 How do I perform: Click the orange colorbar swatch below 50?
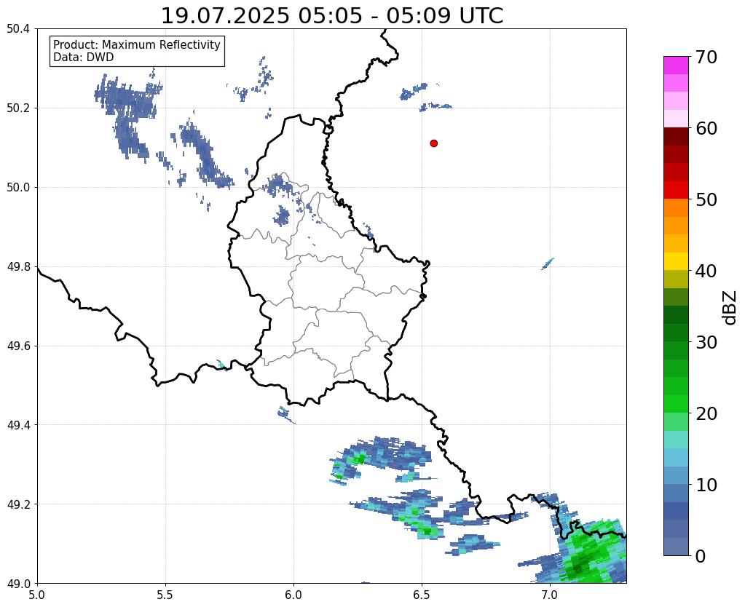click(x=676, y=207)
